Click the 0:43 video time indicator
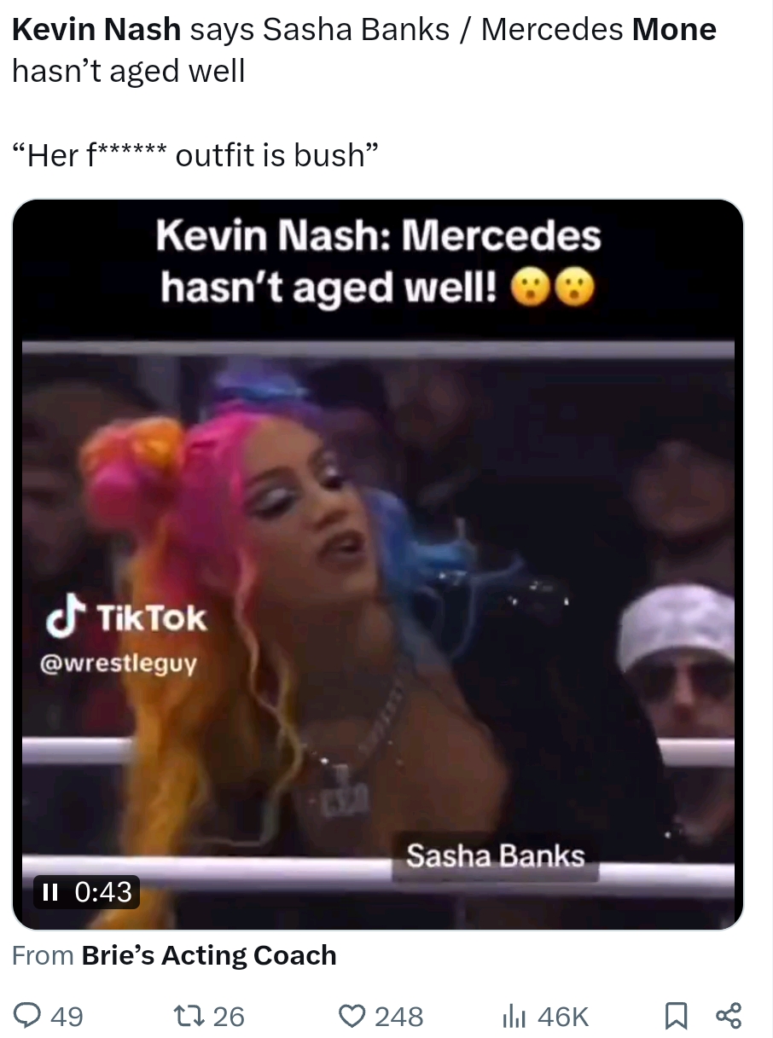The height and width of the screenshot is (1038, 773). click(104, 892)
